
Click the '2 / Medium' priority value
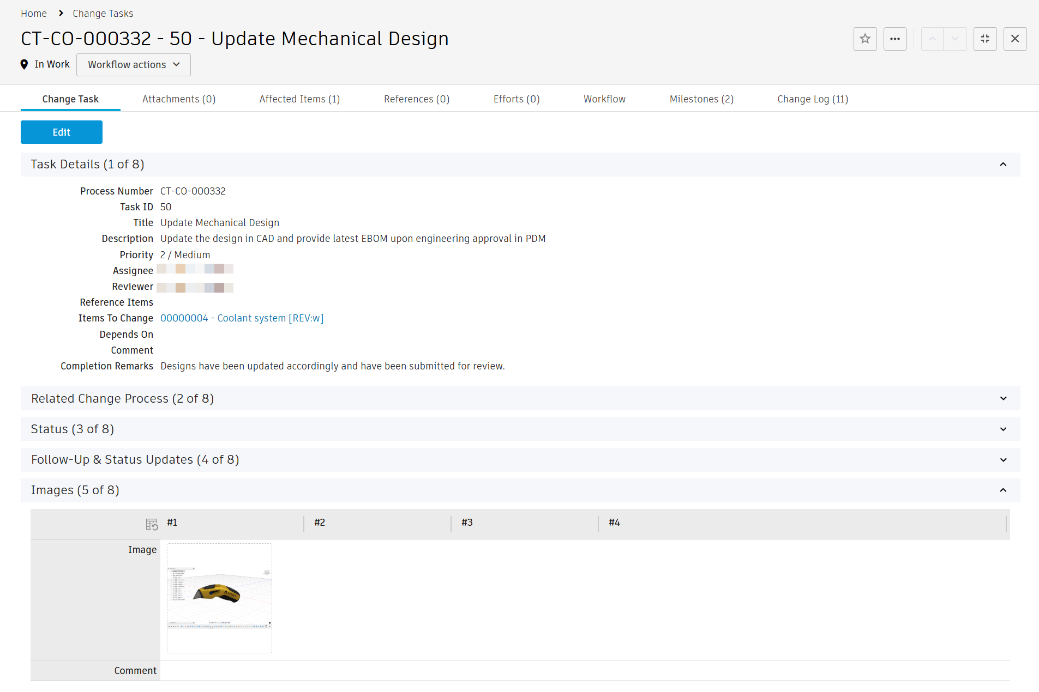(185, 255)
